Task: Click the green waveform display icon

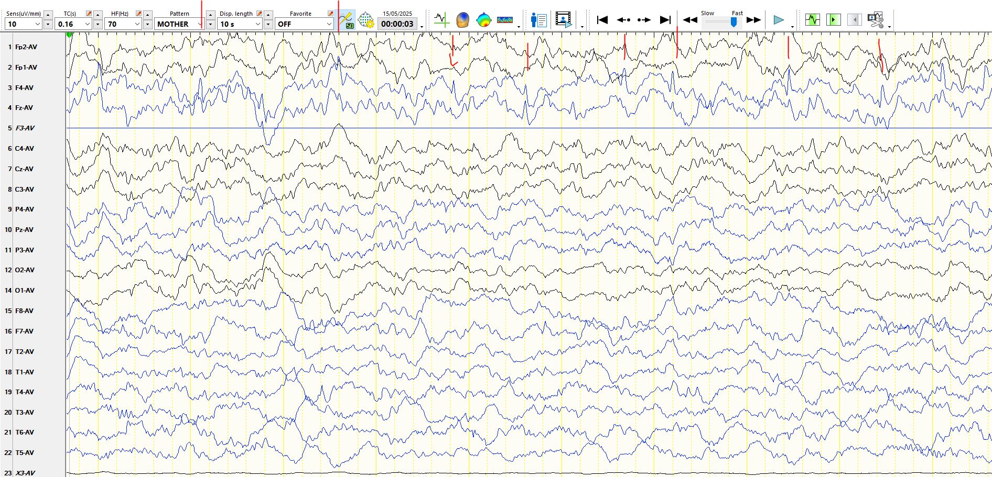Action: pos(813,20)
